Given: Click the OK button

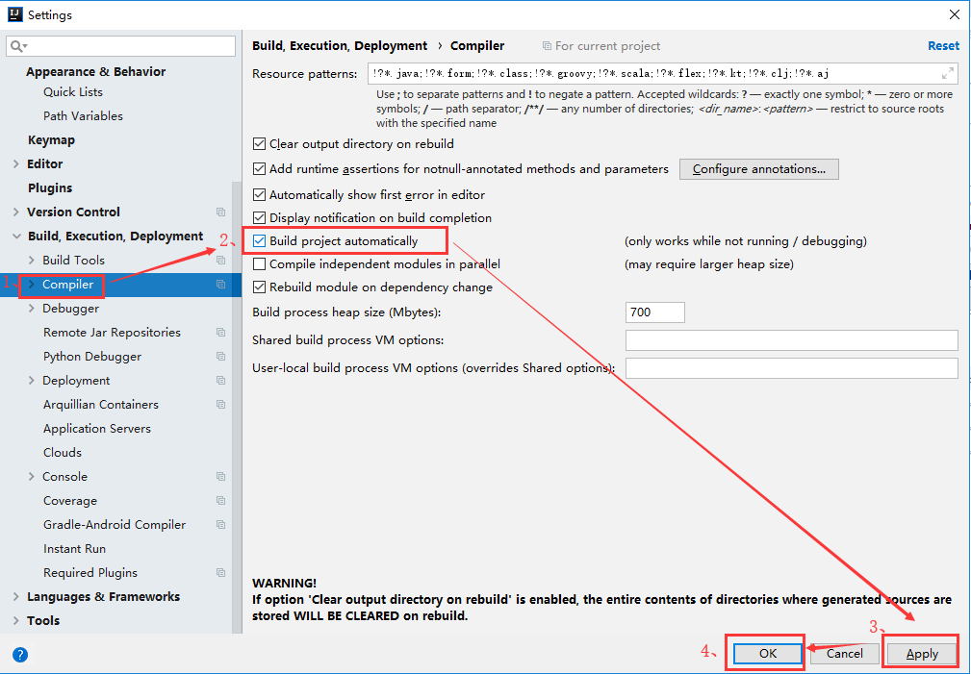Looking at the screenshot, I should pos(768,654).
